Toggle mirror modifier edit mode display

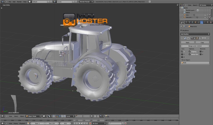[197, 38]
